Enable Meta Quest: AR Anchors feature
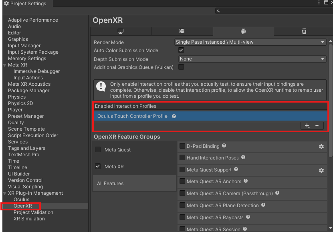This screenshot has width=333, height=232. point(182,181)
